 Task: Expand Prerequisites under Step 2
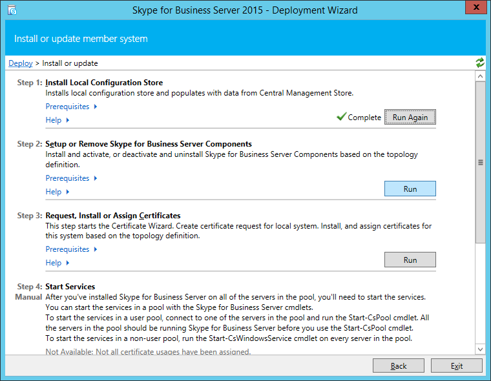(72, 178)
